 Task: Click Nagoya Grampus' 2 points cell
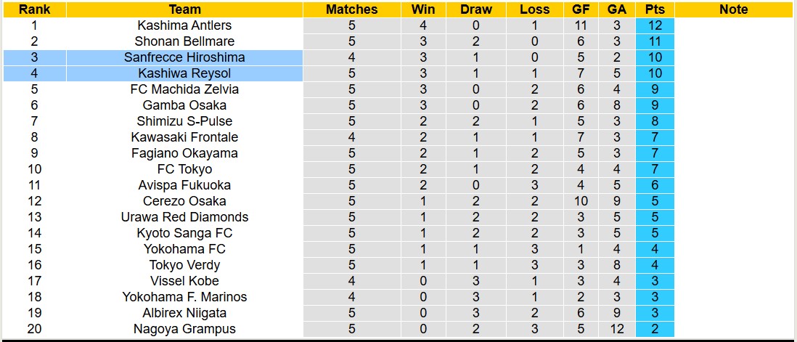pyautogui.click(x=655, y=329)
